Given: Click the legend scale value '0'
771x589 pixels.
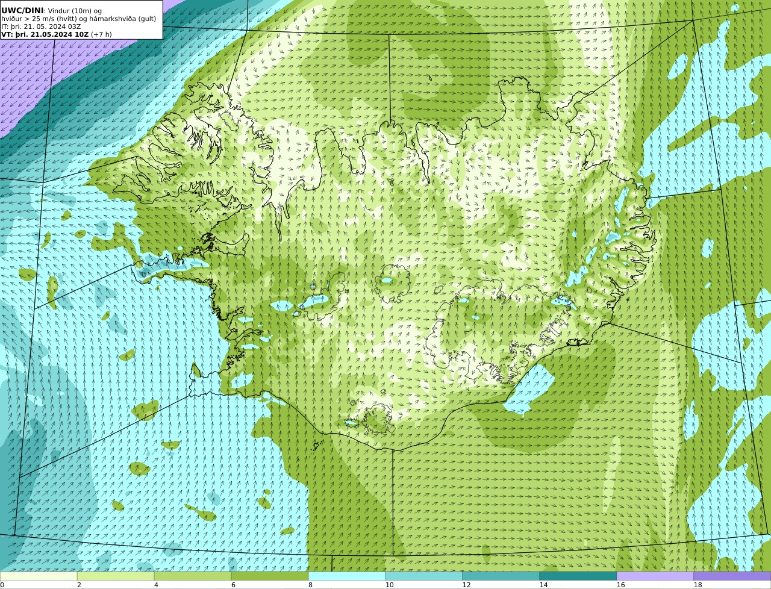Looking at the screenshot, I should (2, 585).
